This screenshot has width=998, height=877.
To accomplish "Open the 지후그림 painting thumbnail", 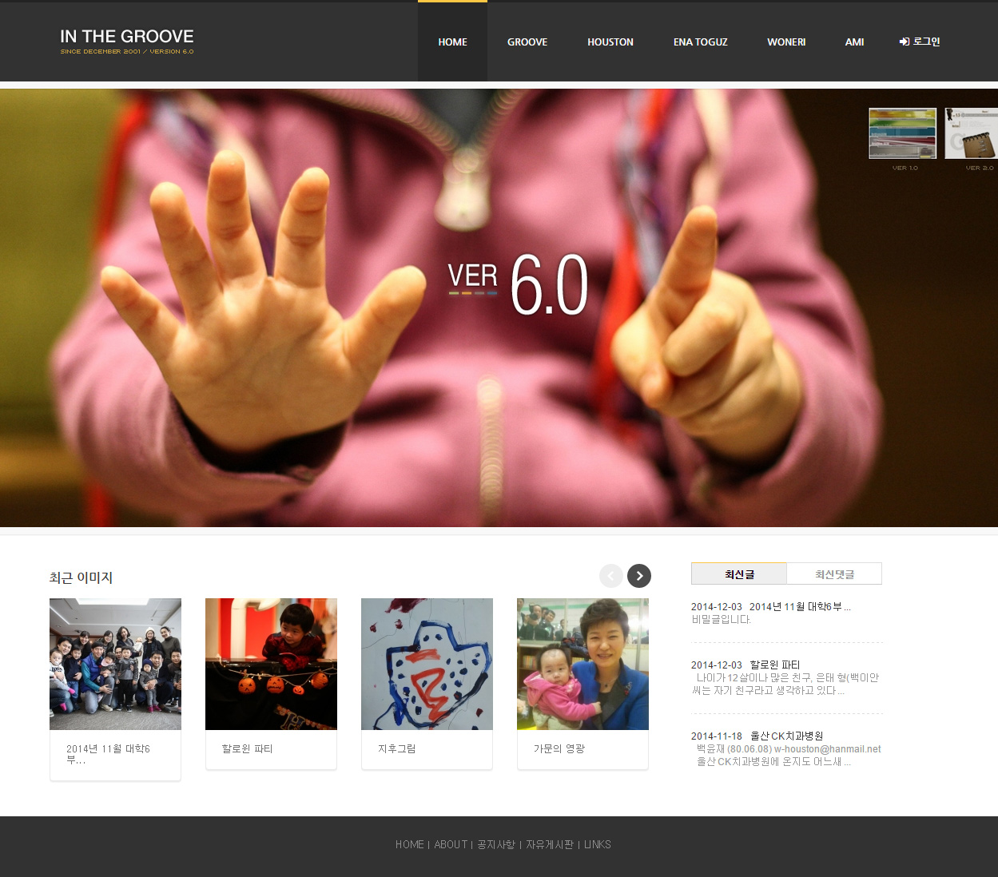I will coord(427,664).
